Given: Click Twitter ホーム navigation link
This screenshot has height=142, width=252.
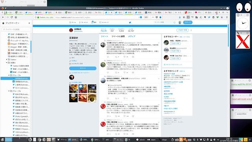Looking at the screenshot, I should point(72,22).
